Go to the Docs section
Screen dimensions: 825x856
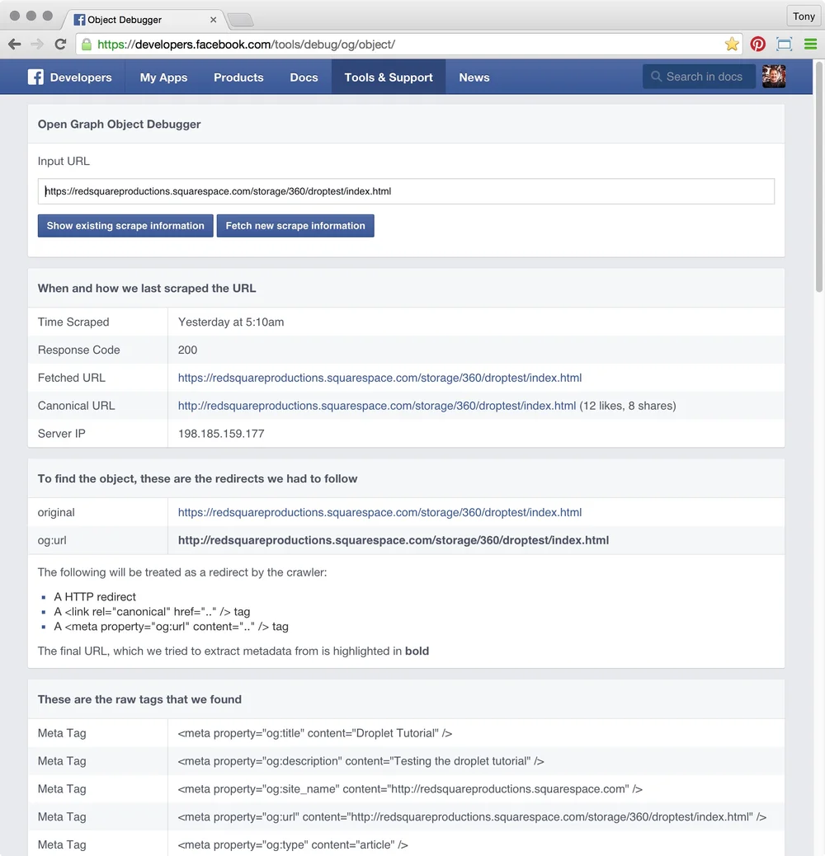click(304, 78)
